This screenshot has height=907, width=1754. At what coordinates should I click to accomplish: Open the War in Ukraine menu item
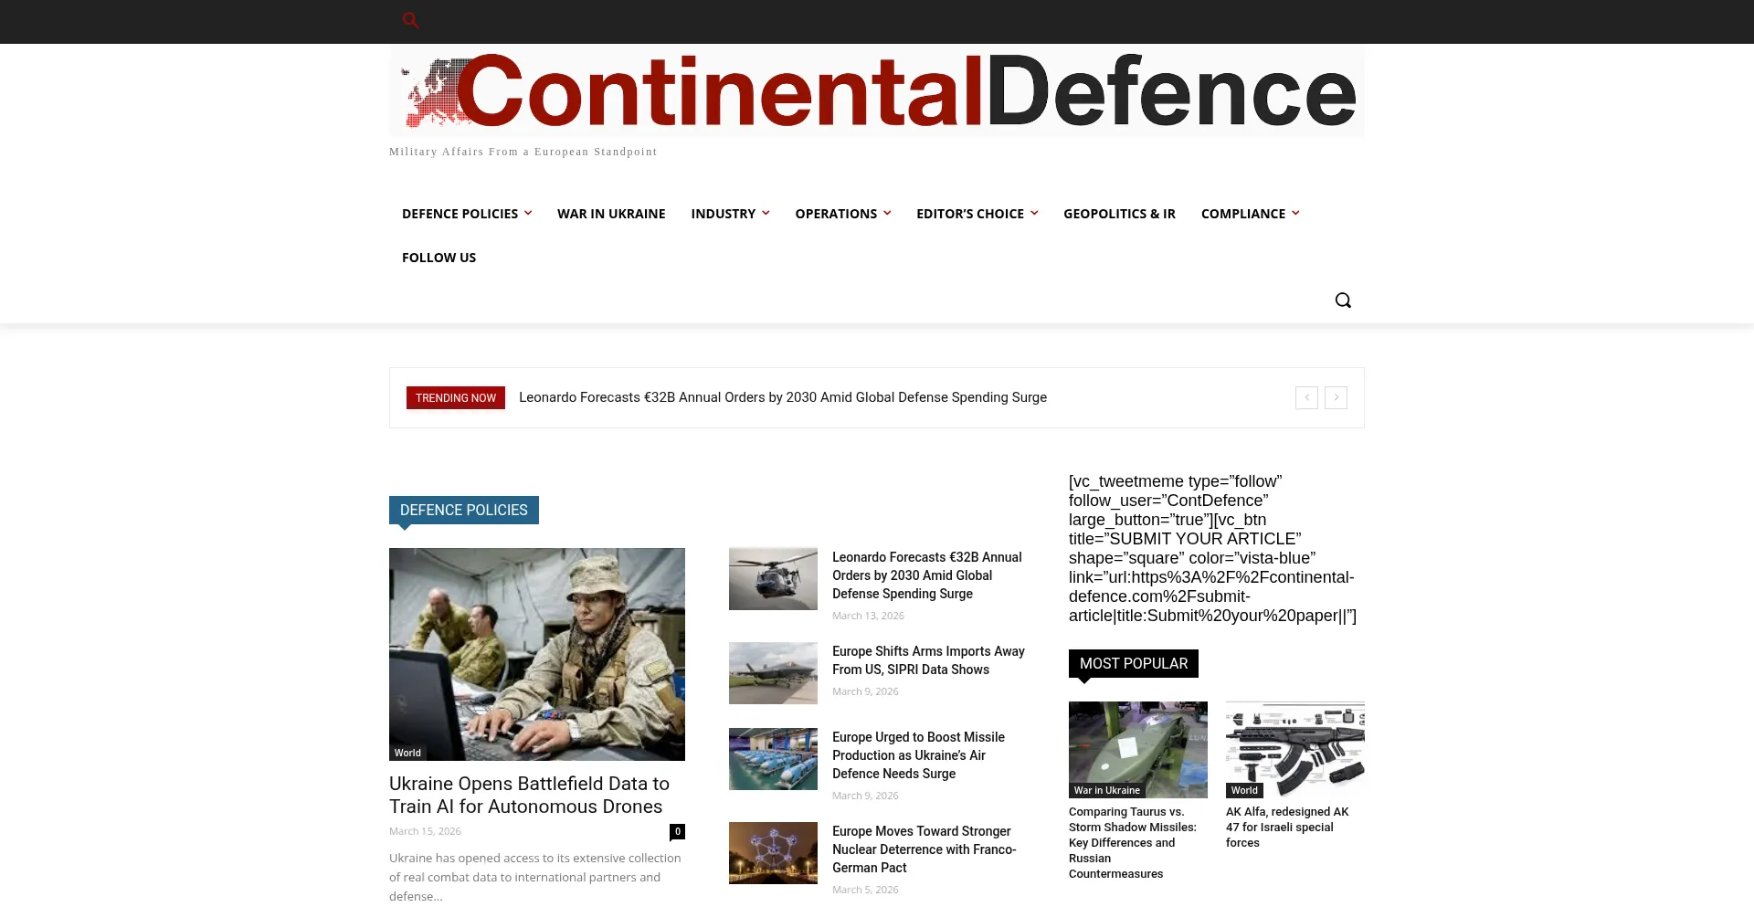click(611, 214)
